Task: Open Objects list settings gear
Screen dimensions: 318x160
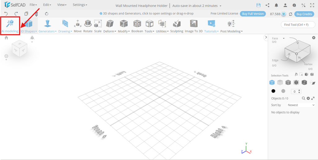Action: pos(308,98)
